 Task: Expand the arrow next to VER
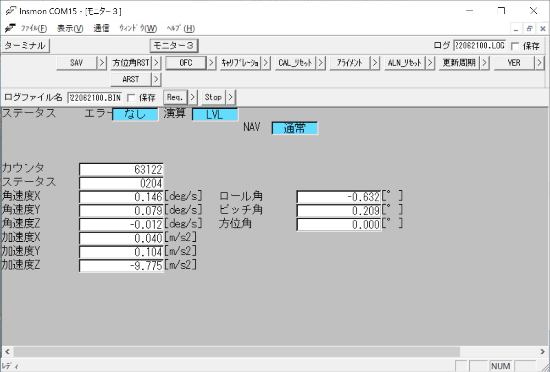539,63
